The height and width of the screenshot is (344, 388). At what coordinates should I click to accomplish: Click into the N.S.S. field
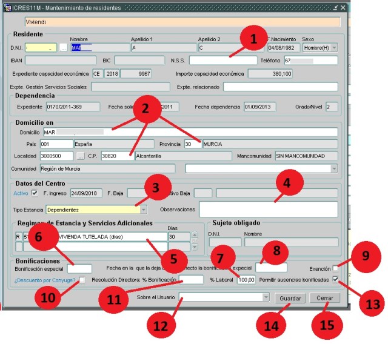pyautogui.click(x=222, y=61)
